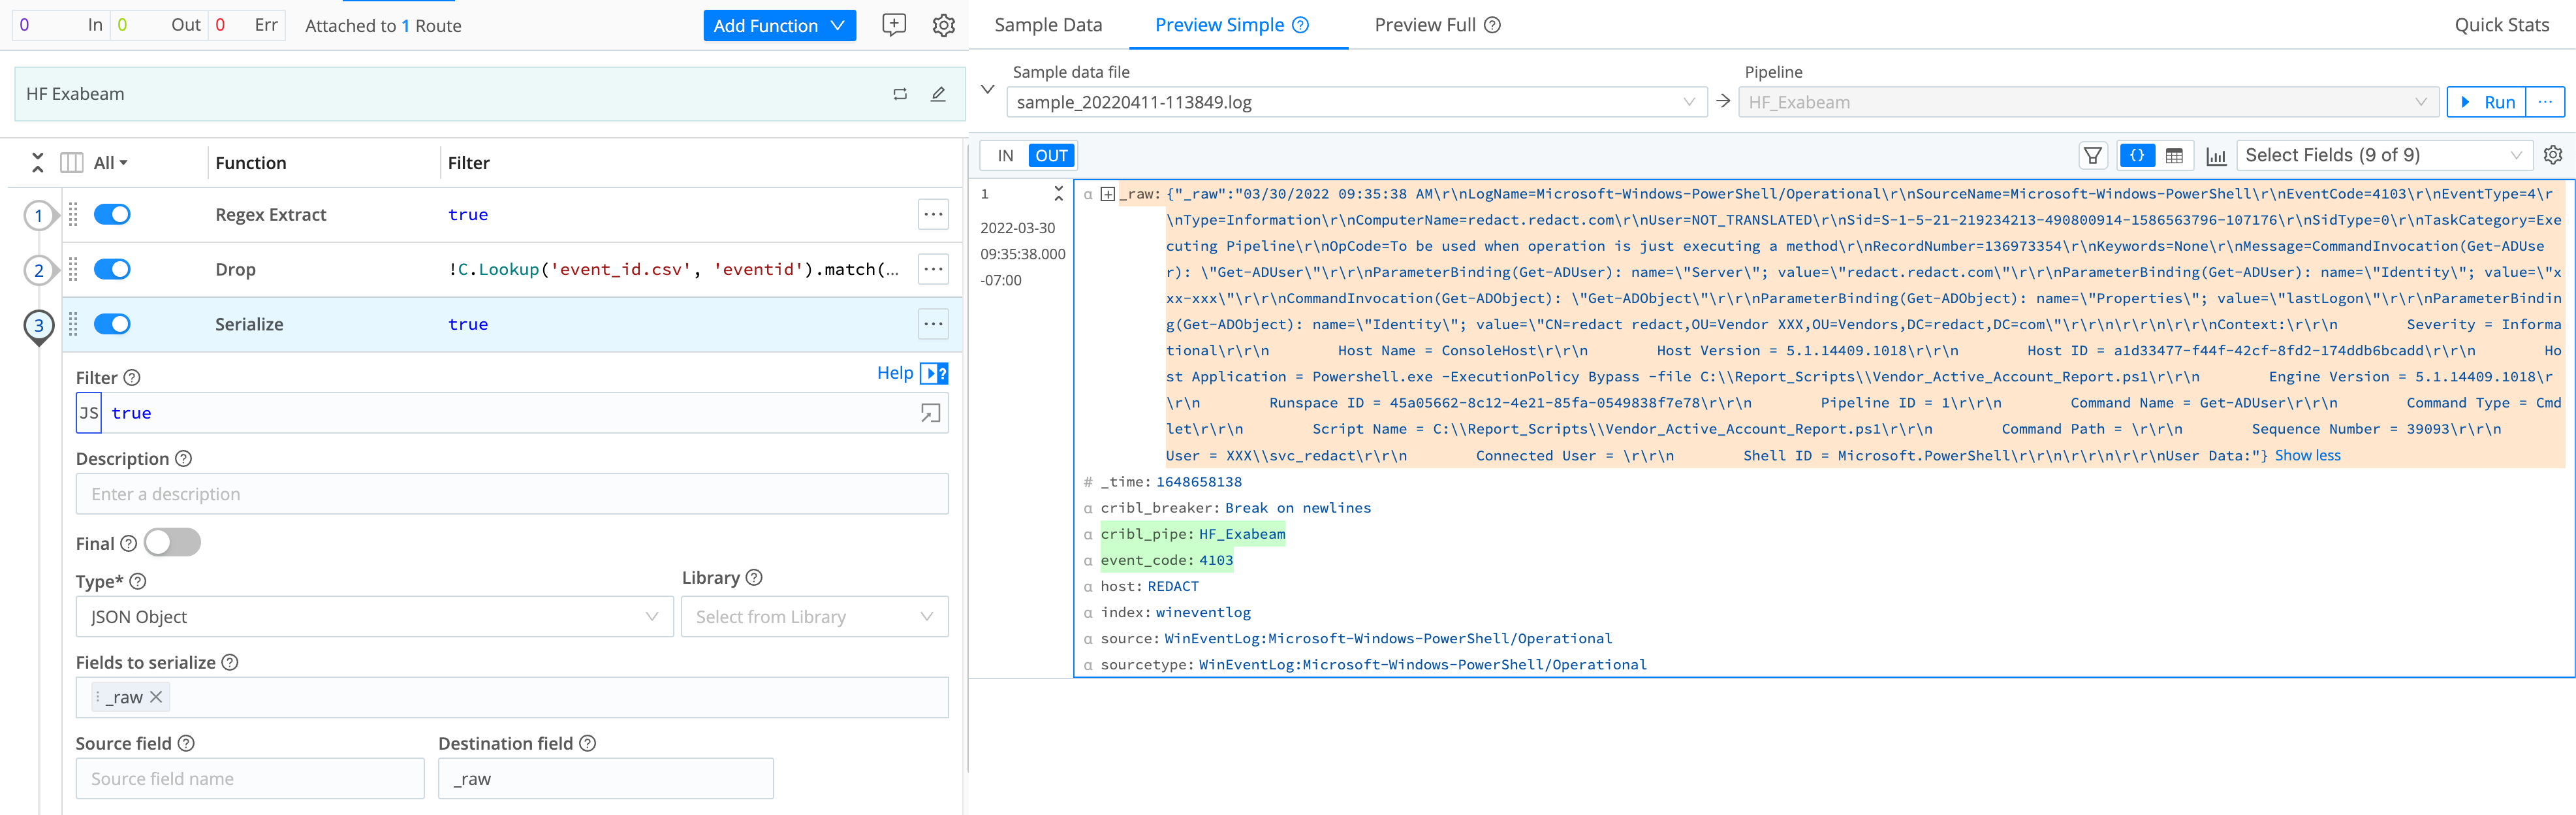Toggle off the Serialize function
This screenshot has height=815, width=2576.
coord(112,324)
